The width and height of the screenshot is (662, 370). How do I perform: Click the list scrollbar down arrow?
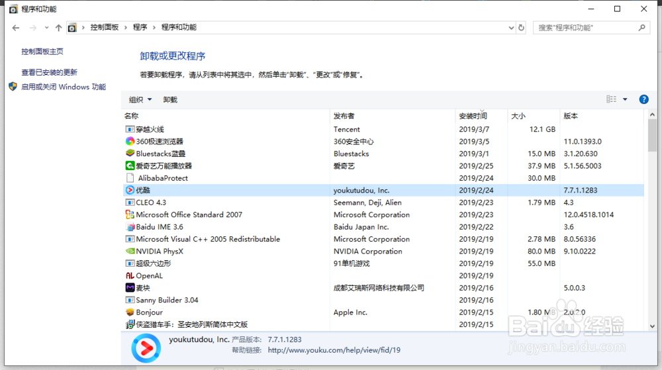pyautogui.click(x=652, y=326)
